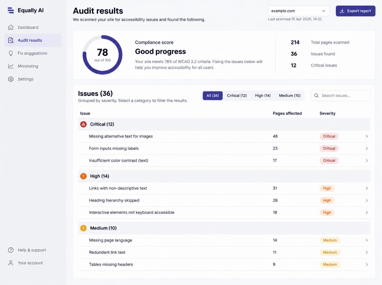382x285 pixels.
Task: Click the Last scanned 10 Apr 2025 timestamp
Action: click(295, 19)
